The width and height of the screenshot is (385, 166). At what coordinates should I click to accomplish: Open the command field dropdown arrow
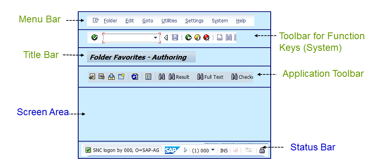(x=156, y=38)
